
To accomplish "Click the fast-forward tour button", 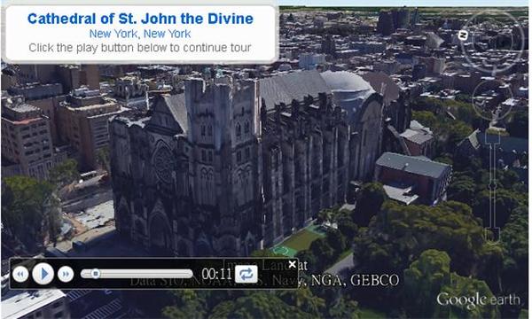I will click(x=66, y=274).
